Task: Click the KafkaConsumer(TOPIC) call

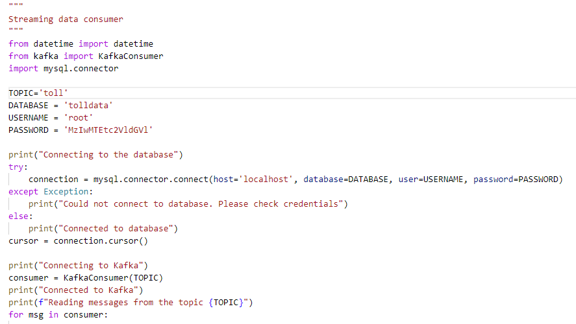Action: (x=113, y=278)
